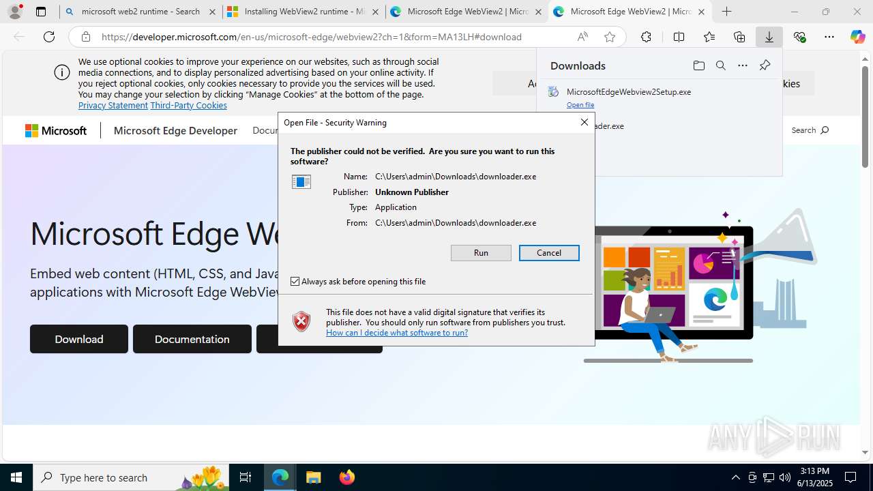
Task: Switch to microsoft web2 runtime Search tab
Action: tap(140, 12)
